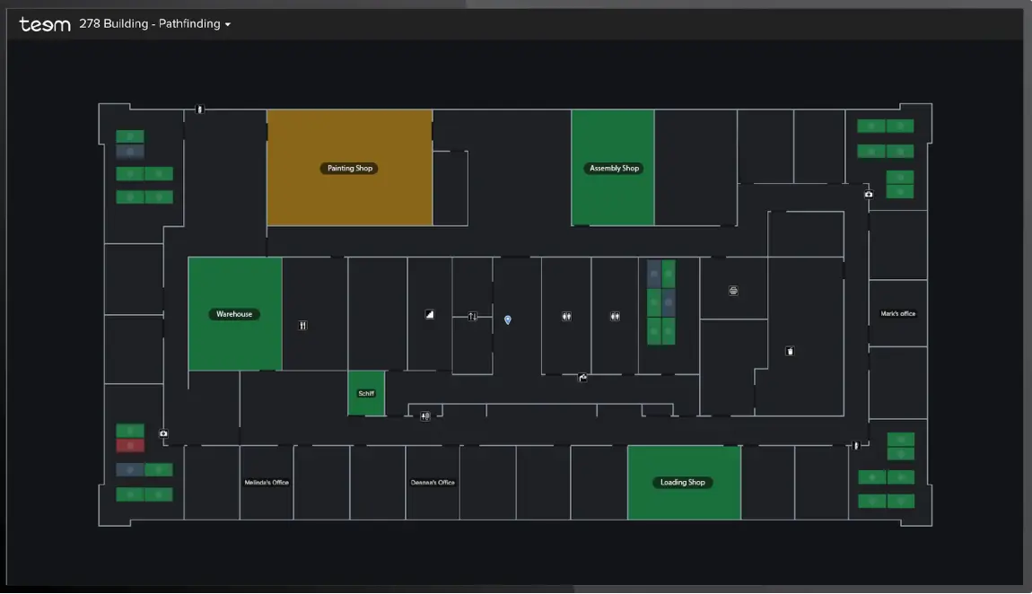
Task: Select the first aid icon near Mark's office
Action: pos(869,194)
